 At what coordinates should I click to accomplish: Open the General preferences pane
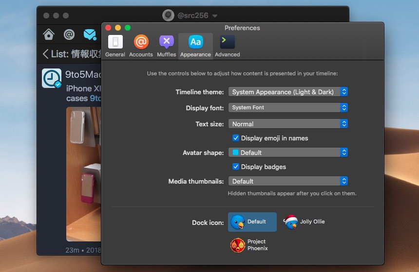(115, 46)
